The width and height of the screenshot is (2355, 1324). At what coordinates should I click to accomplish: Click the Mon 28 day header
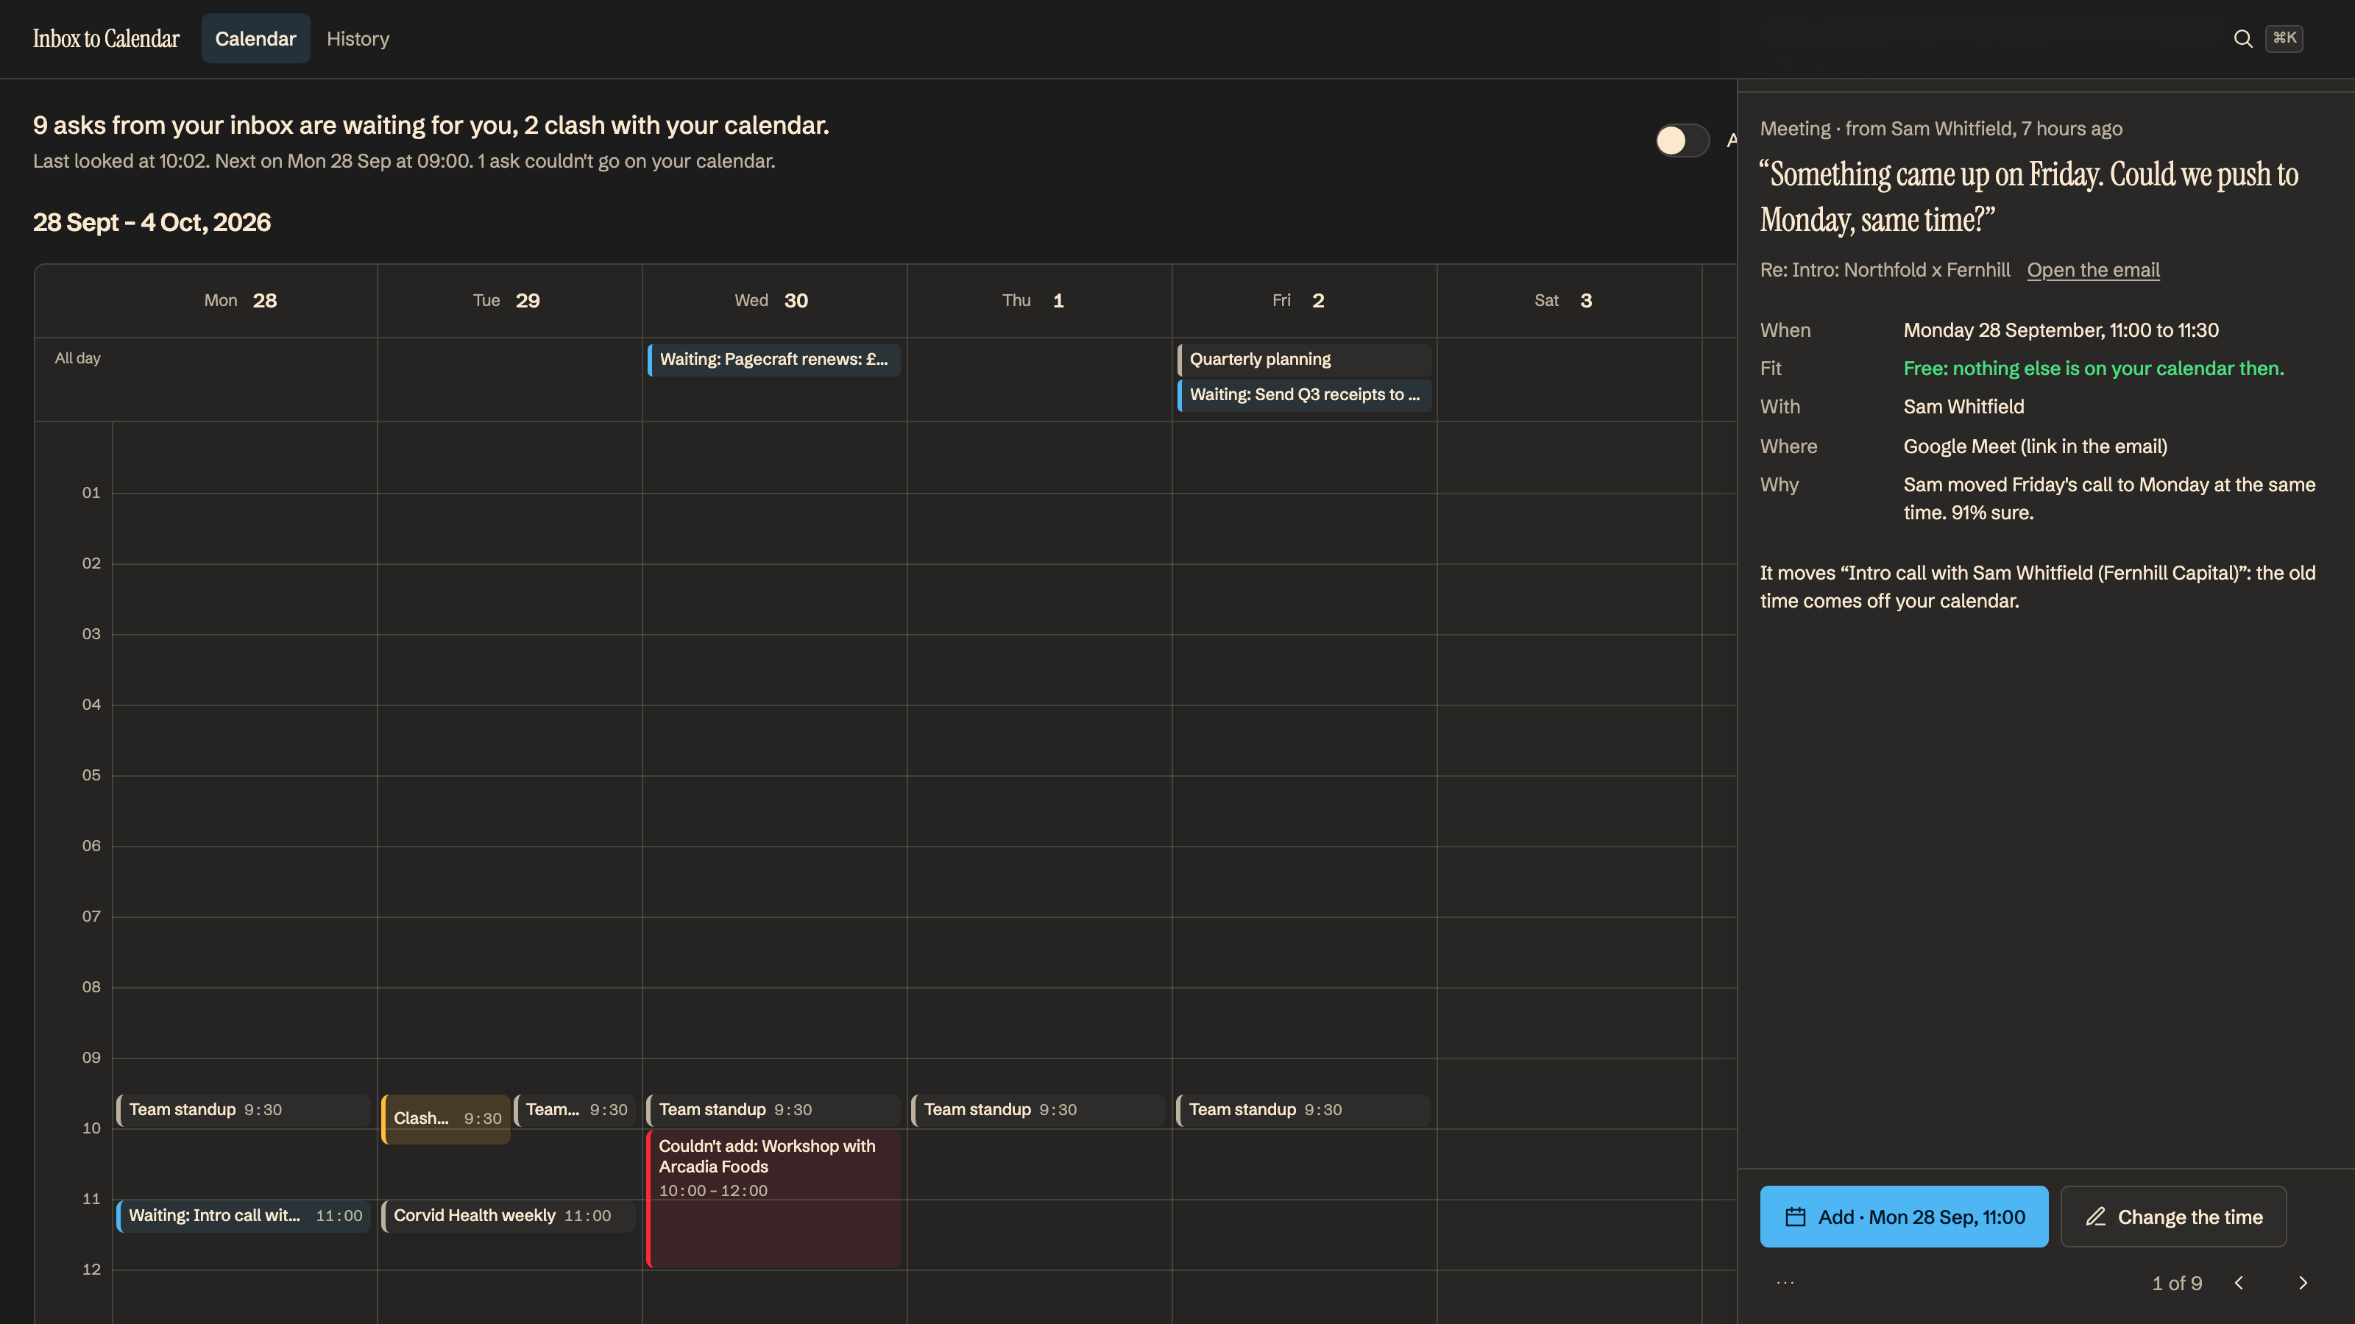pyautogui.click(x=241, y=301)
